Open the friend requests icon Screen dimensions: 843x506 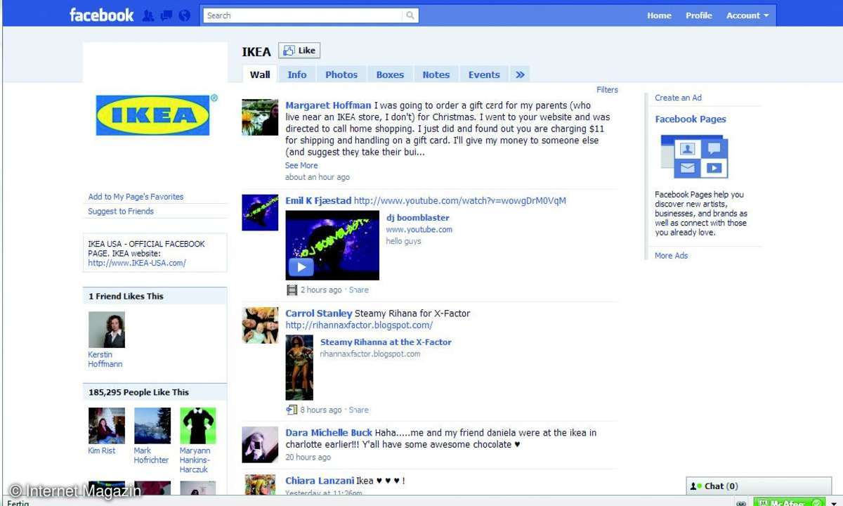(x=148, y=15)
